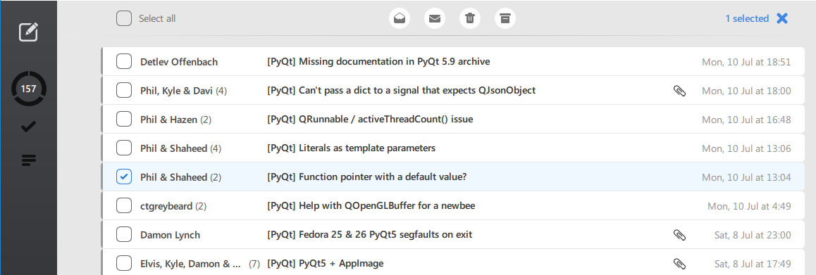Mark selected as unread with closed envelope icon
This screenshot has height=275, width=816.
coord(435,19)
